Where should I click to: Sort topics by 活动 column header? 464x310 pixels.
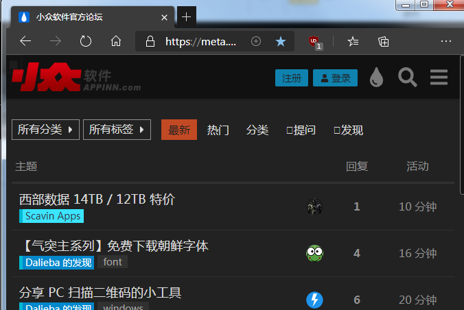(x=417, y=166)
